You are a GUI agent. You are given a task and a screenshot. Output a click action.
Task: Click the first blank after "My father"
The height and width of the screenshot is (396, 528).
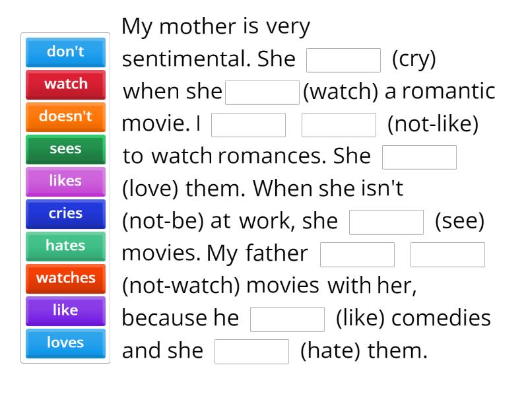(357, 254)
